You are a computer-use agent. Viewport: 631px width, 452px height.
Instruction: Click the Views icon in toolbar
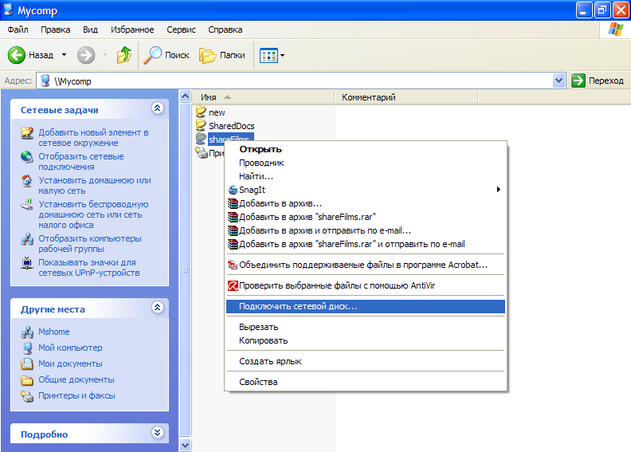[268, 55]
